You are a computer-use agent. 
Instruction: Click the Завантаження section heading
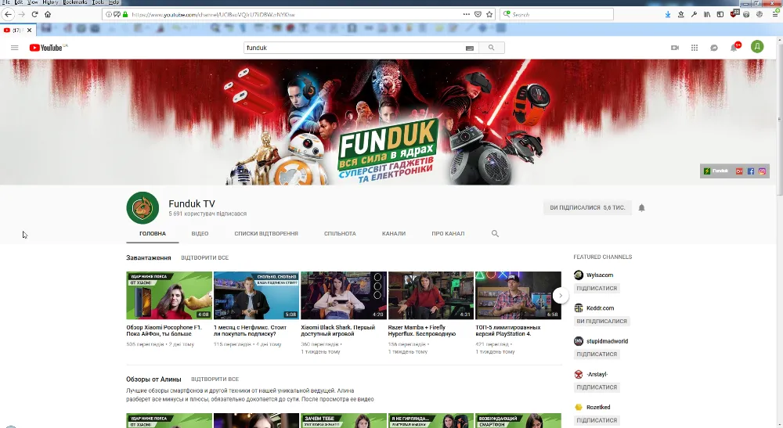(x=148, y=258)
